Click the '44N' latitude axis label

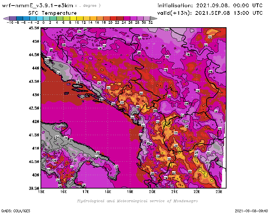(36, 68)
